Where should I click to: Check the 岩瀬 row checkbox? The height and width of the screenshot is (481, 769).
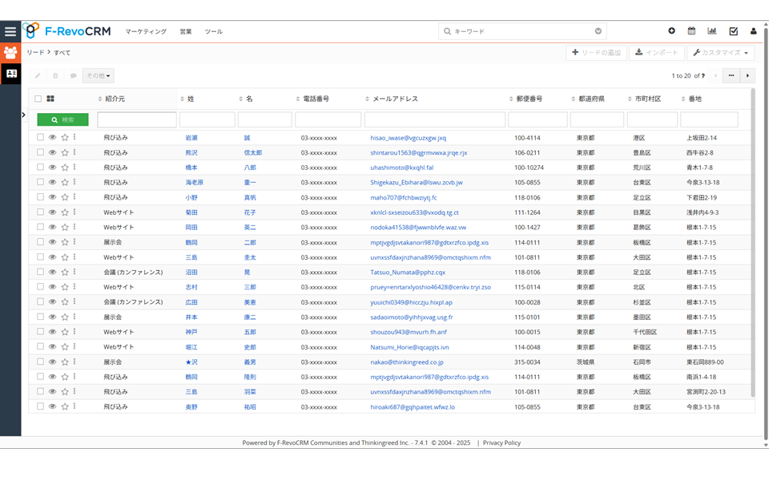(x=40, y=137)
